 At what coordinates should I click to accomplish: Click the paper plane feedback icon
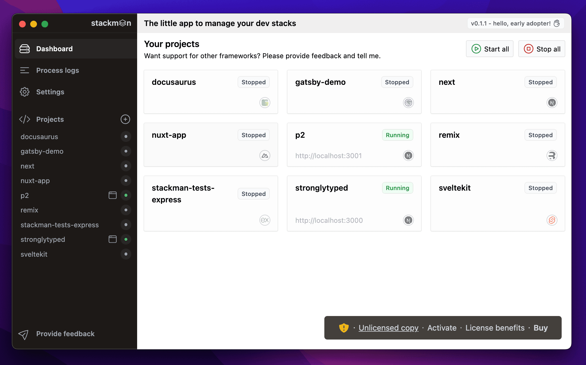(24, 334)
